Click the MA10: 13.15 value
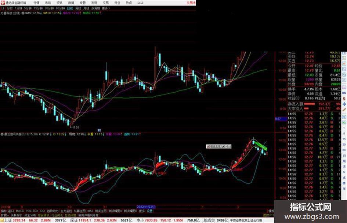This screenshot has width=347, height=223. (x=52, y=13)
